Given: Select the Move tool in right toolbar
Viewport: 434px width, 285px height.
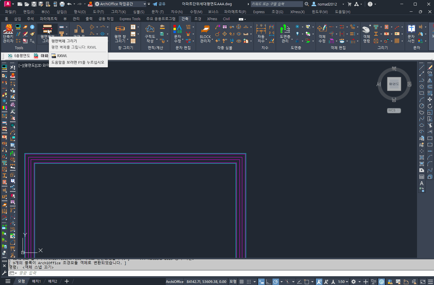Looking at the screenshot, I should [x=430, y=99].
